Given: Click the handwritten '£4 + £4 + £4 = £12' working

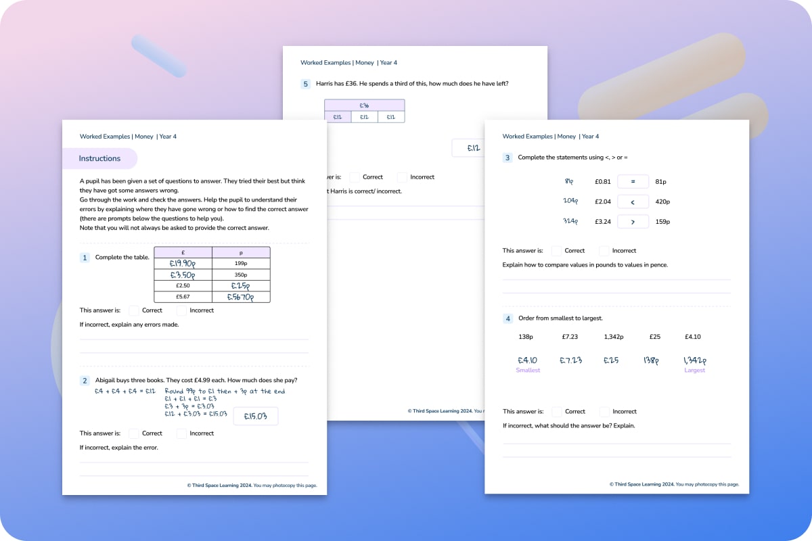Looking at the screenshot, I should click(x=125, y=391).
